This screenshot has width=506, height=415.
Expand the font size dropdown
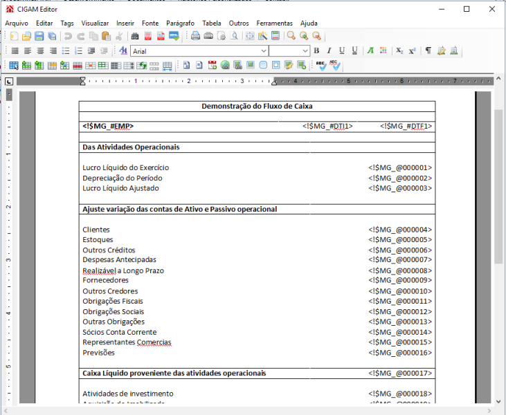tap(305, 51)
